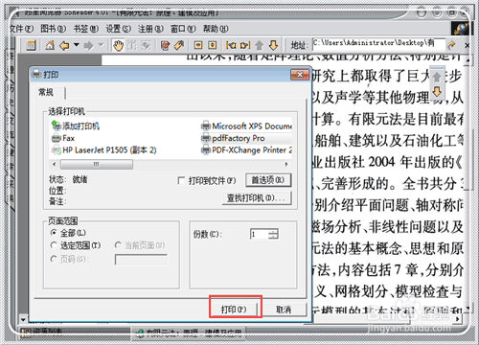Click the 打印(P) print button

[234, 310]
